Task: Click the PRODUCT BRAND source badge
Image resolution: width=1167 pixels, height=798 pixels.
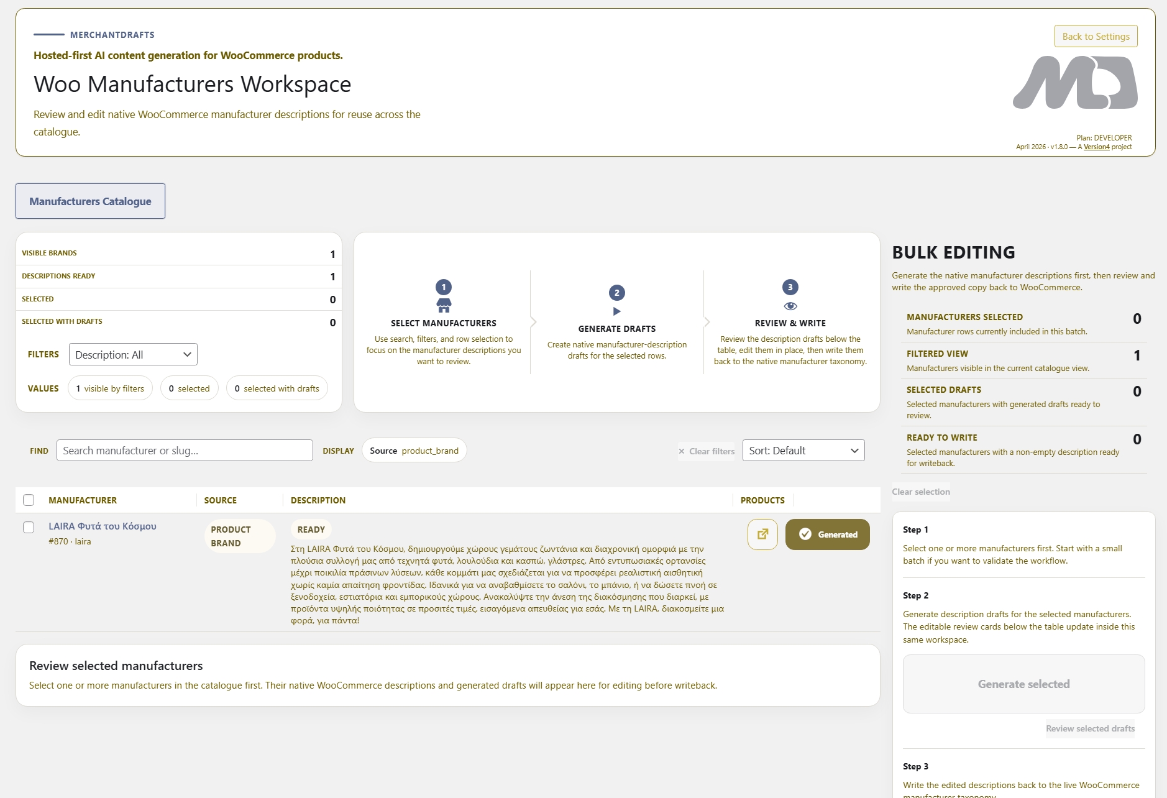Action: 239,536
